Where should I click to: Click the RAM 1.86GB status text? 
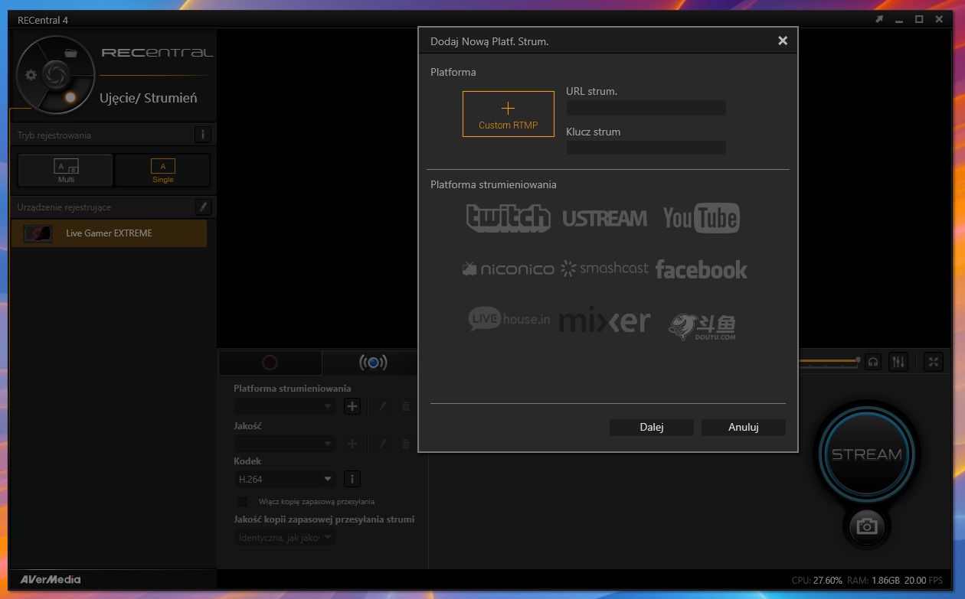[873, 581]
